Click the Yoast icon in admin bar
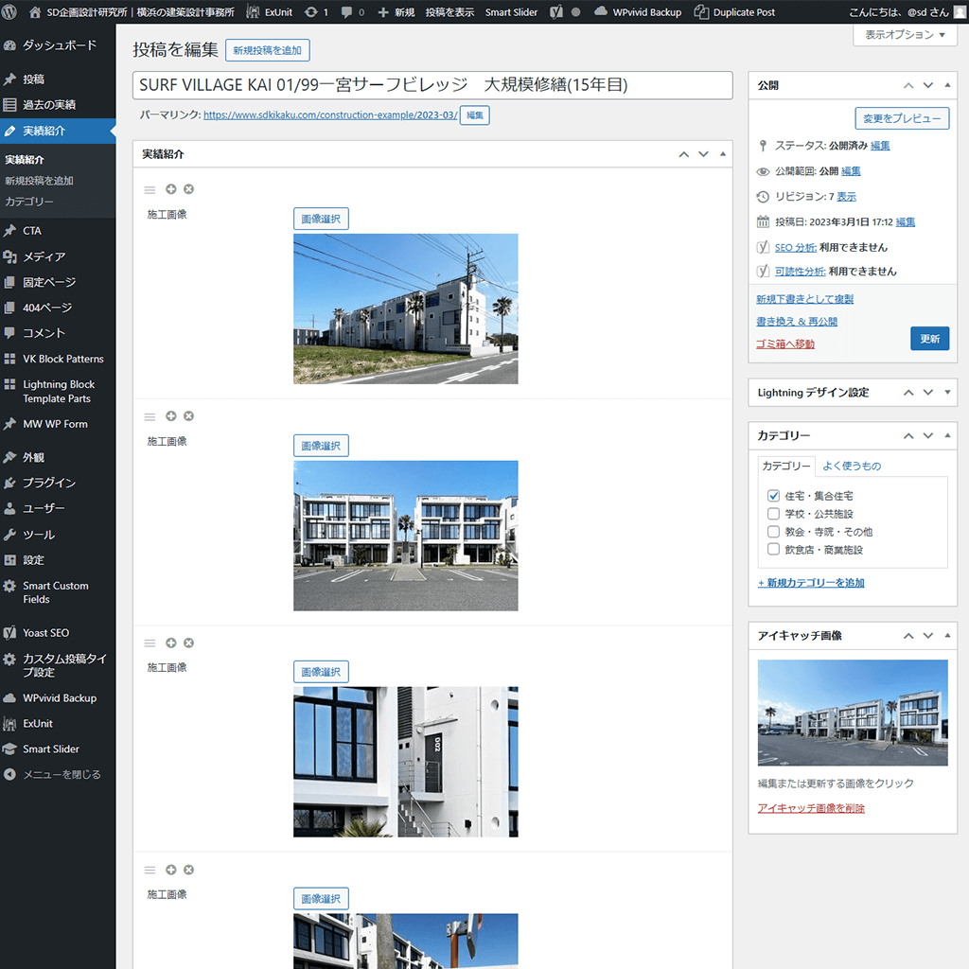 pos(556,11)
